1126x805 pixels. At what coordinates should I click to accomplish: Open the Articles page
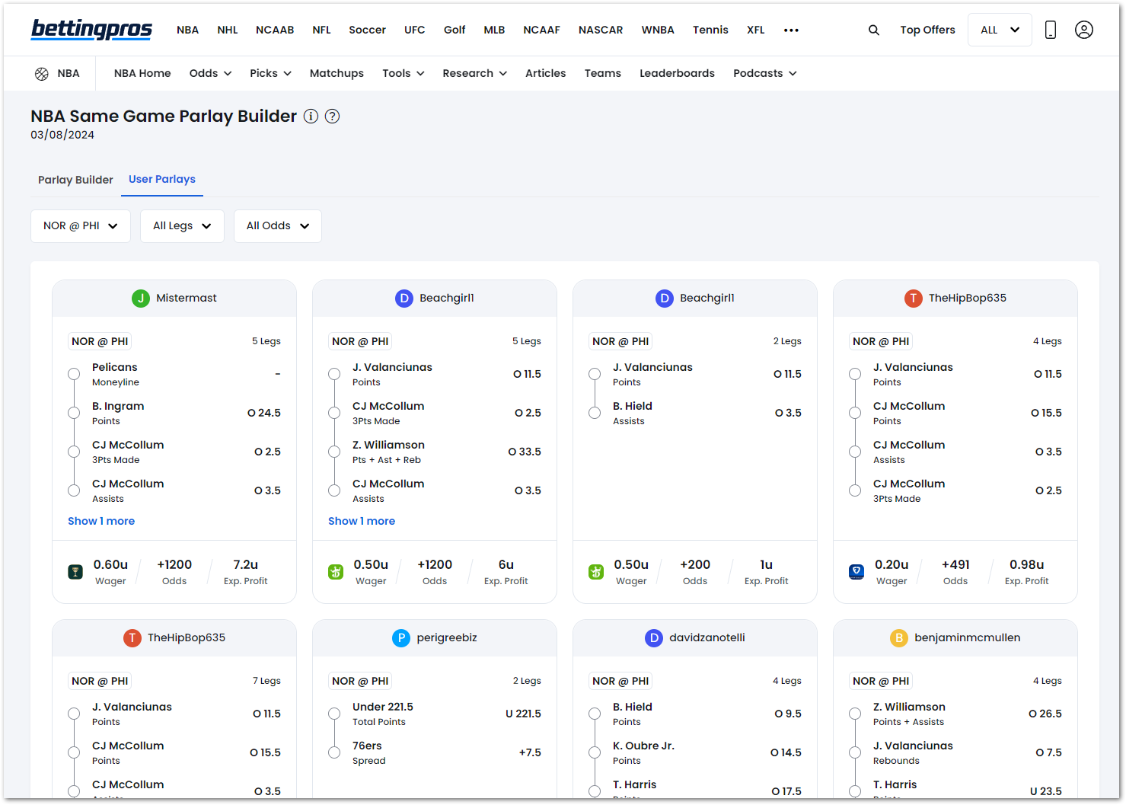[546, 74]
